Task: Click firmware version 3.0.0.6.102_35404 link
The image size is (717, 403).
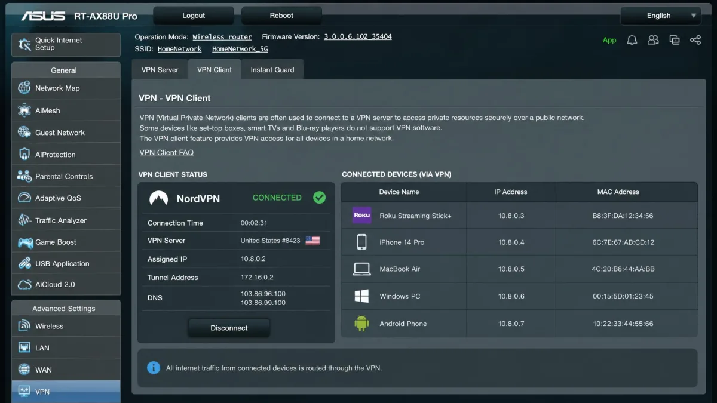Action: 358,37
